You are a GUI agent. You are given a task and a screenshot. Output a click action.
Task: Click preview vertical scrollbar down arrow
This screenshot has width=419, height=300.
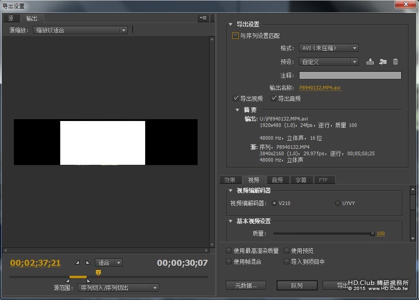[212, 245]
